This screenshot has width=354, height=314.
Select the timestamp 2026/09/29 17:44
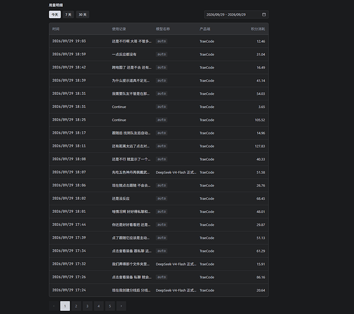click(x=69, y=225)
